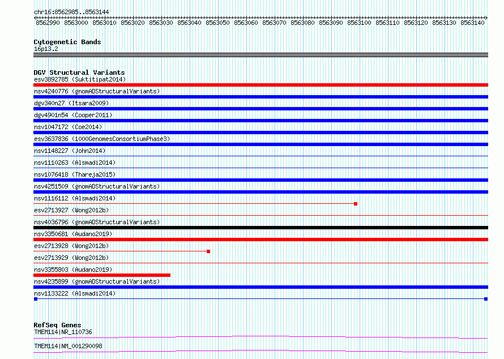The width and height of the screenshot is (504, 359).
Task: Open esv2713929 (Wong2012b) label
Action: (x=71, y=258)
